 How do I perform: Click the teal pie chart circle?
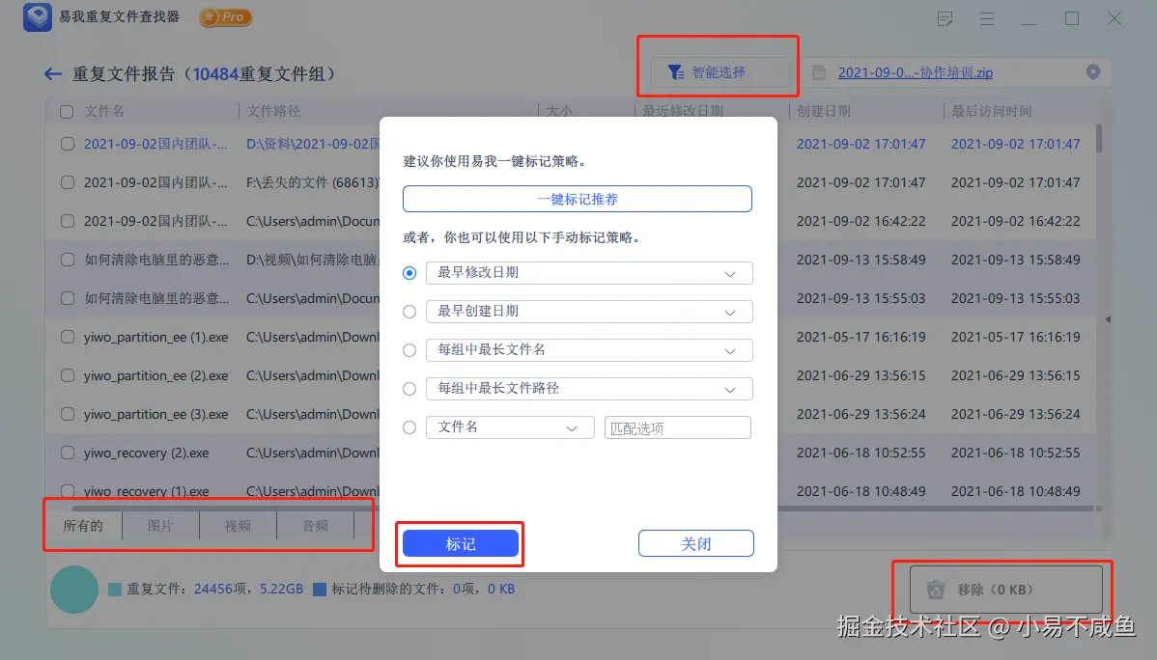(74, 590)
